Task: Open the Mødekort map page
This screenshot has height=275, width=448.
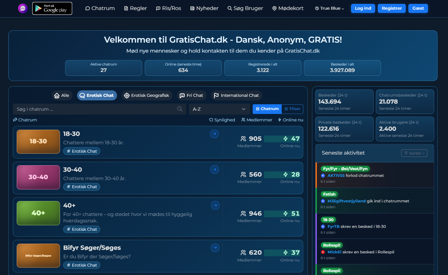Action: coord(288,8)
